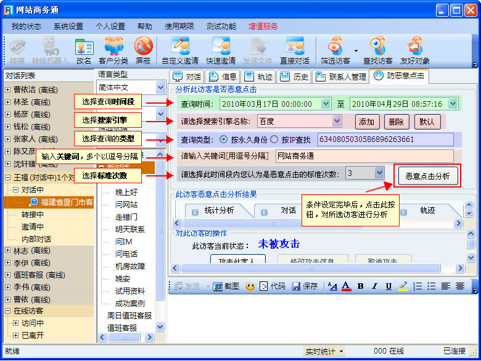Viewport: 481px width, 361px height.
Task: Open 我的状态 menu
Action: [x=26, y=27]
